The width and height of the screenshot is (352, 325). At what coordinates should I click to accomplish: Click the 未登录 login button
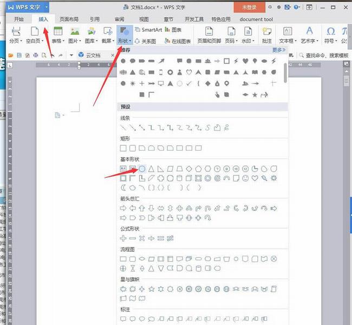coord(249,7)
